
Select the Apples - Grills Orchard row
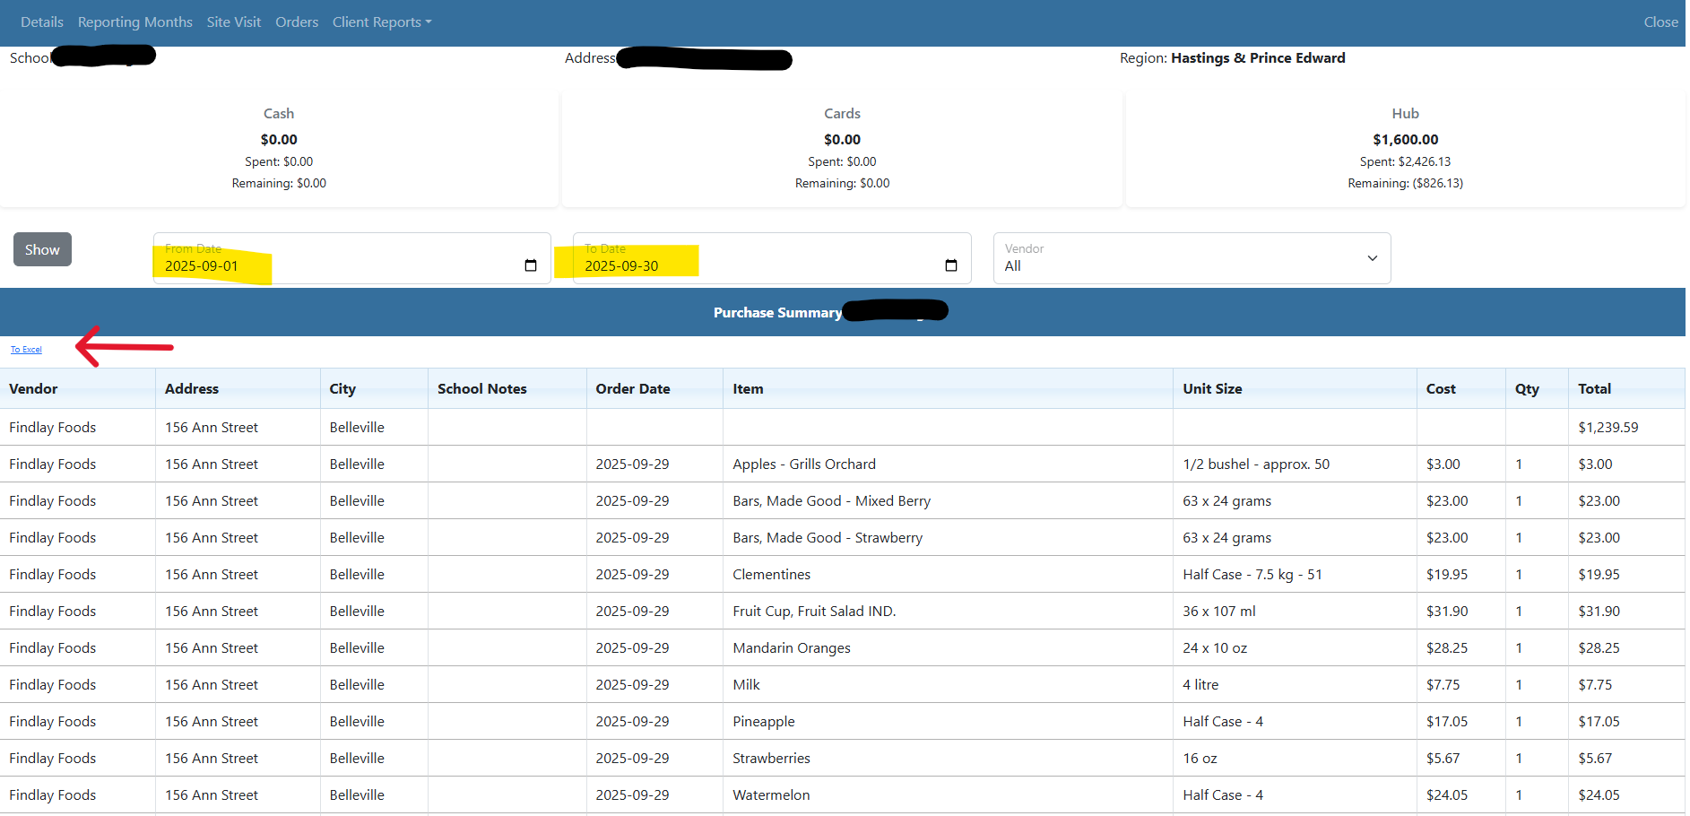[804, 464]
